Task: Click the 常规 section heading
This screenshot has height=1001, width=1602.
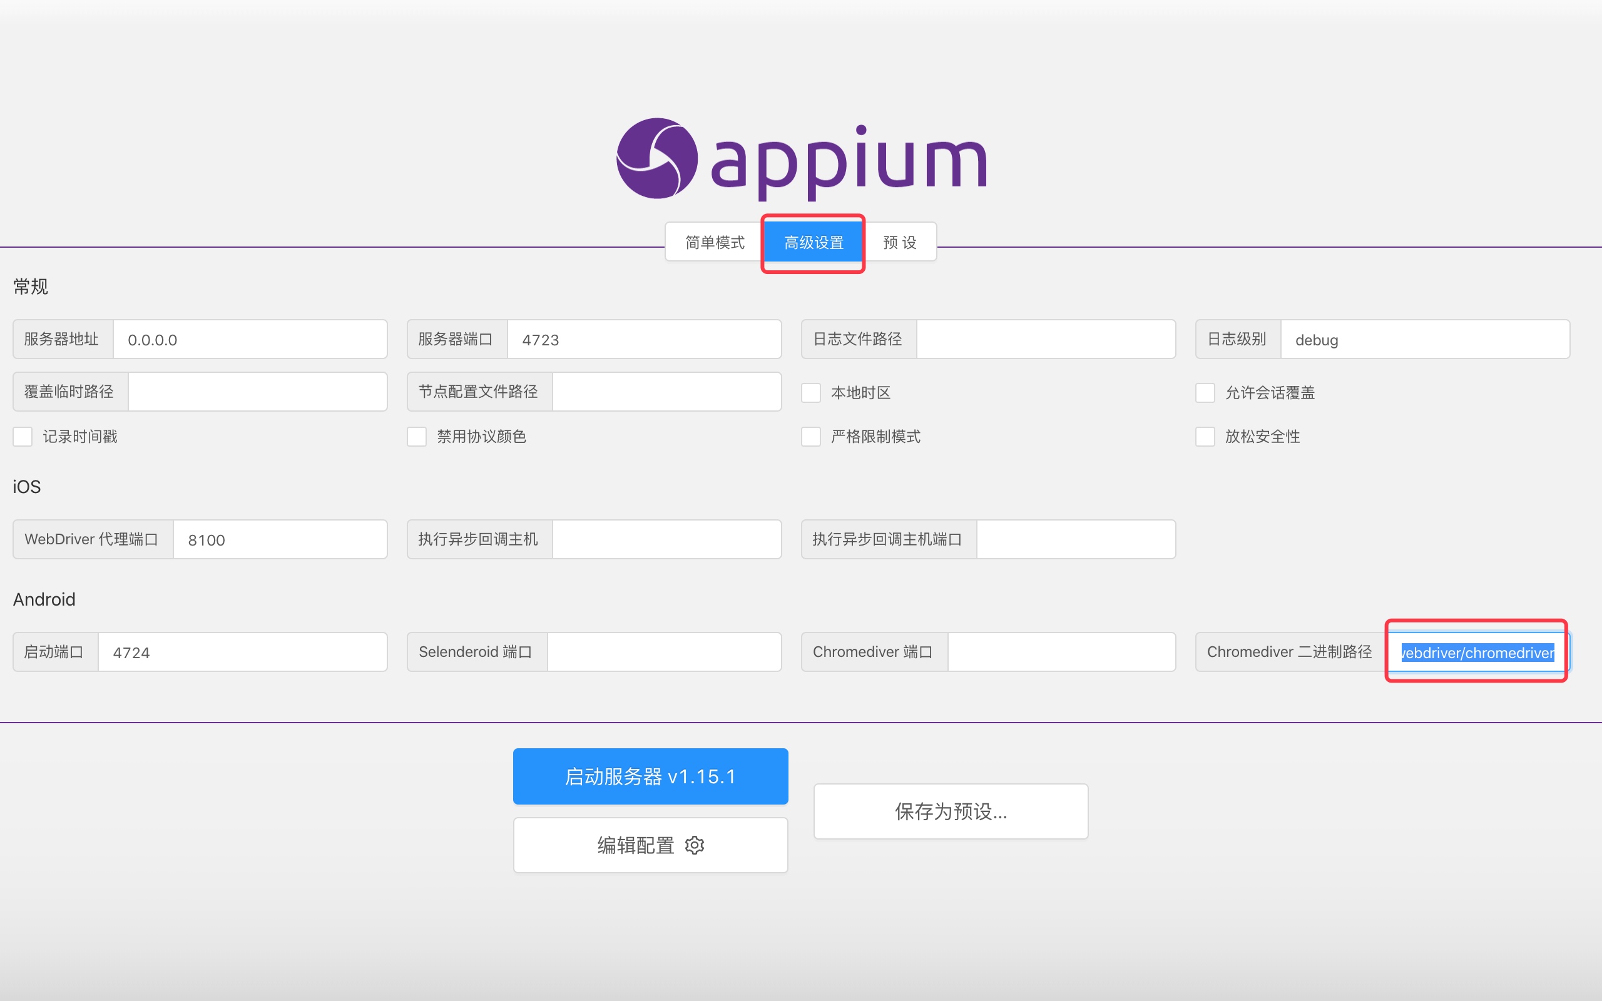Action: tap(31, 287)
